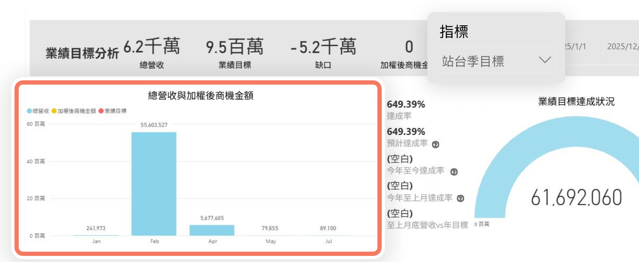Click the help icon beside 今年至今達成率
Viewport: 639px width, 262px height.
[x=455, y=172]
